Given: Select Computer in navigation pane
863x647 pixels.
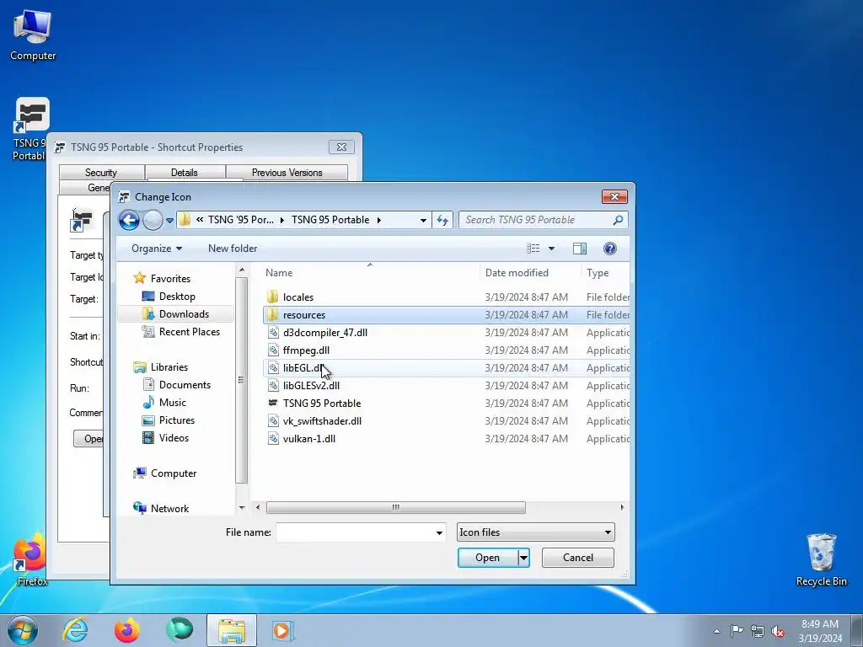Looking at the screenshot, I should pos(174,473).
